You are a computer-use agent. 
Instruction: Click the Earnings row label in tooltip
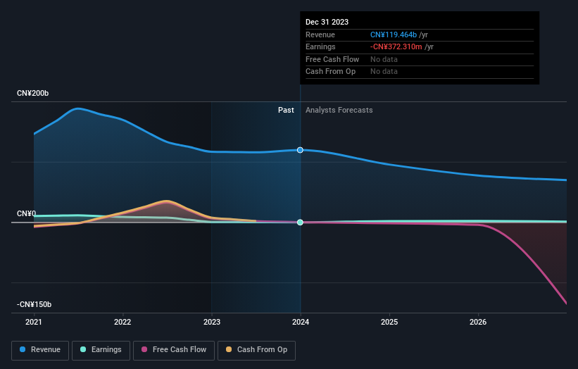point(320,46)
